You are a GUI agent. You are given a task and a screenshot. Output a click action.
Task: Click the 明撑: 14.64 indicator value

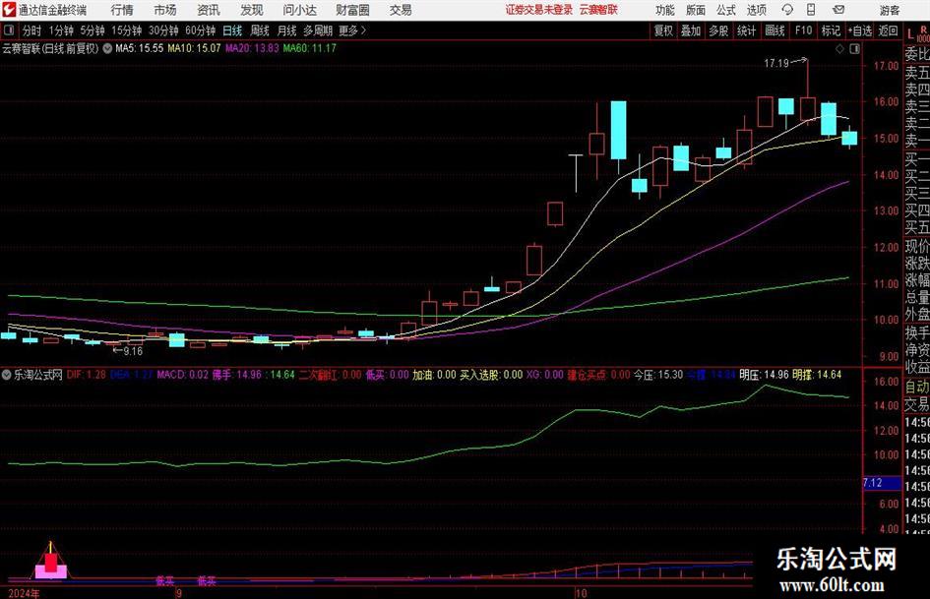pyautogui.click(x=817, y=375)
